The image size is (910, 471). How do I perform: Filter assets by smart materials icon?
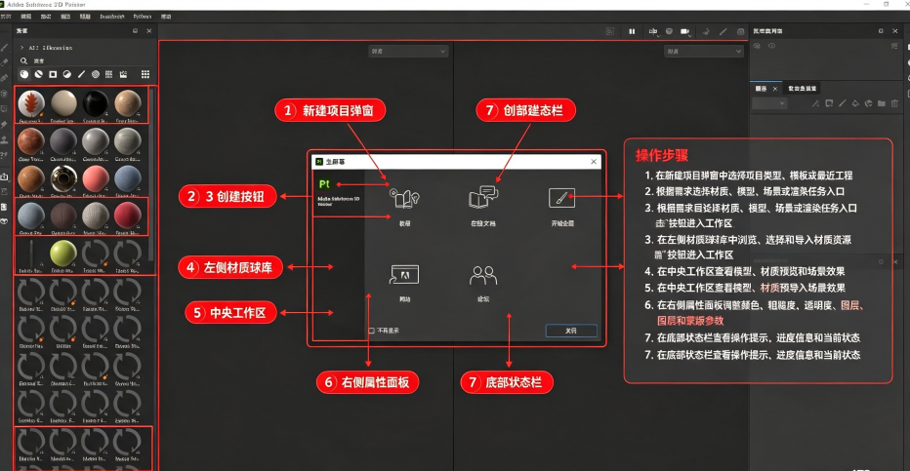click(x=38, y=74)
